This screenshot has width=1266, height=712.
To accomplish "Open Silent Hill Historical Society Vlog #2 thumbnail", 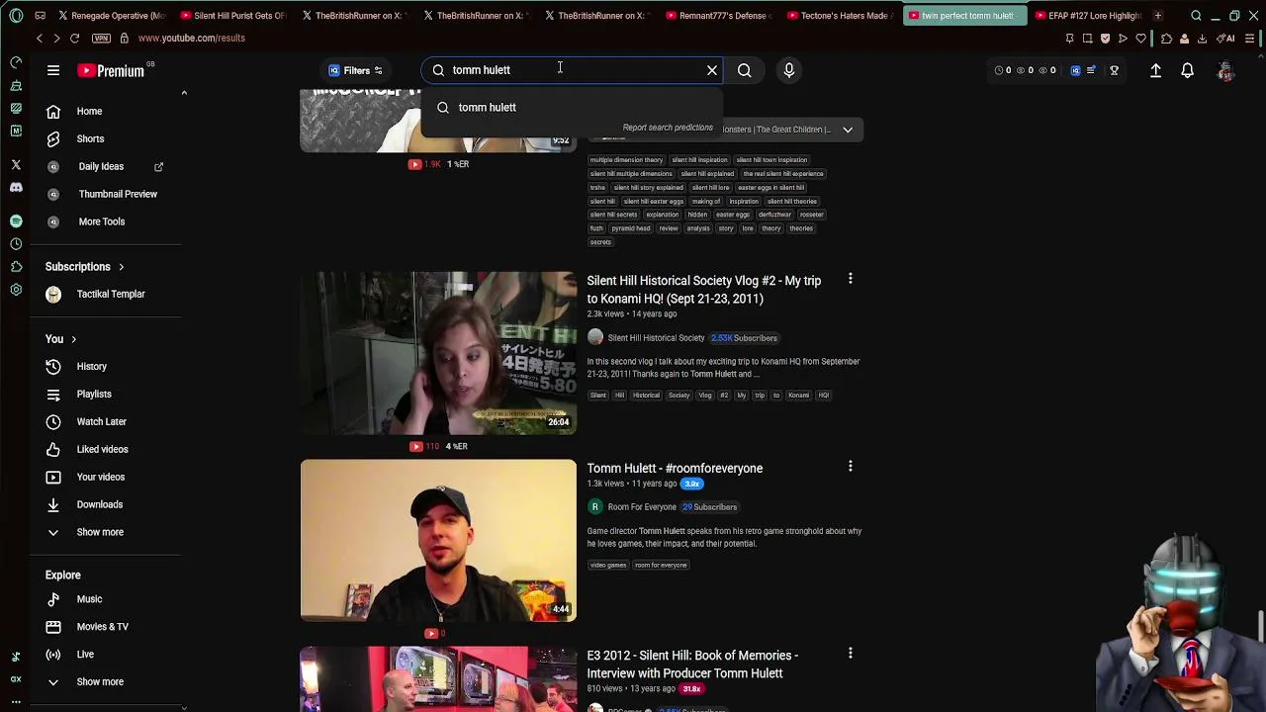I will tap(438, 353).
